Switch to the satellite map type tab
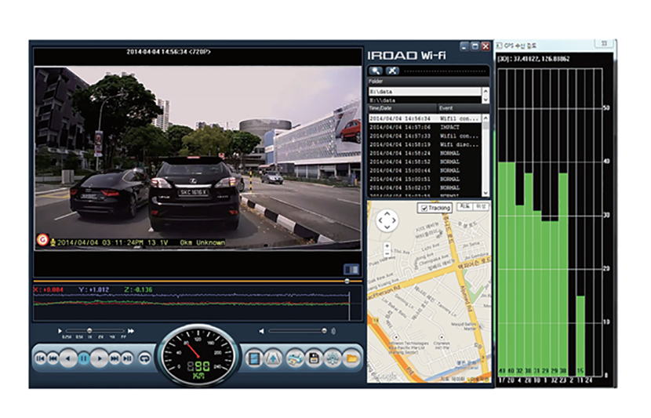The image size is (651, 418). [x=480, y=206]
